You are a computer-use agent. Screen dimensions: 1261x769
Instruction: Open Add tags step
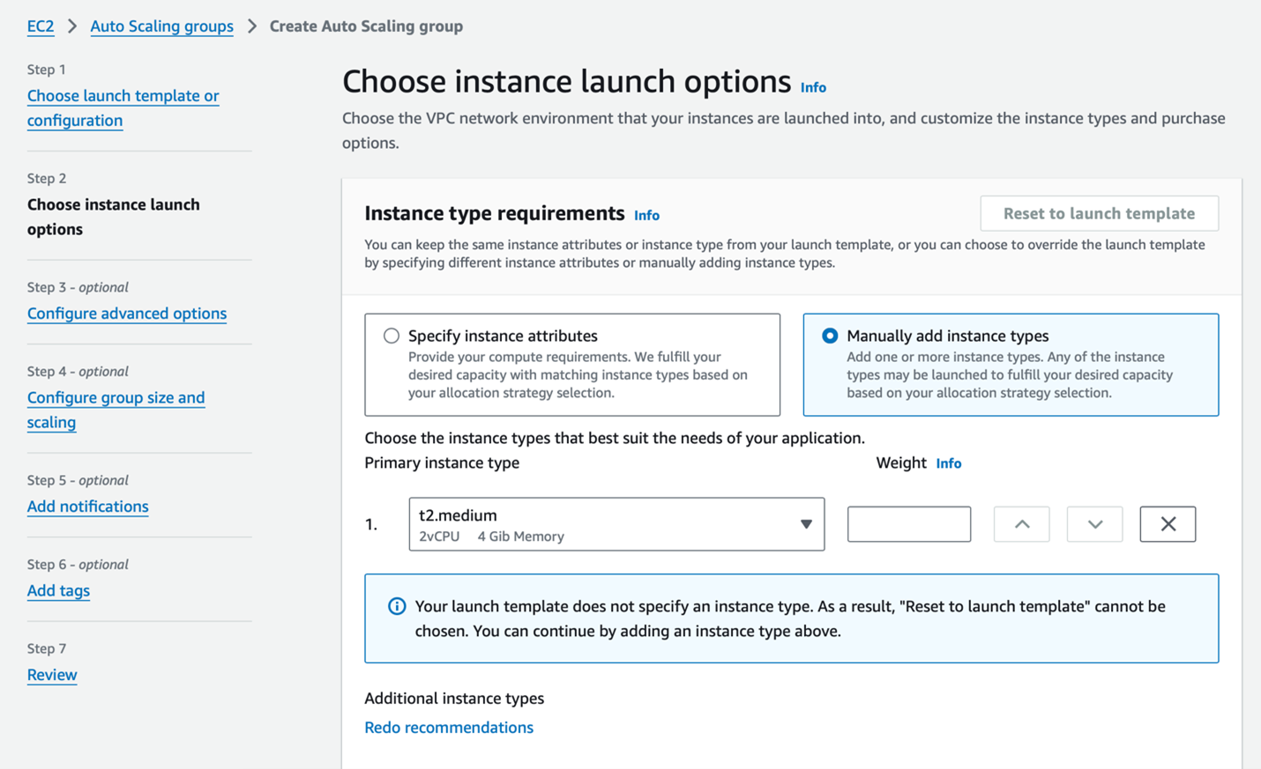58,591
